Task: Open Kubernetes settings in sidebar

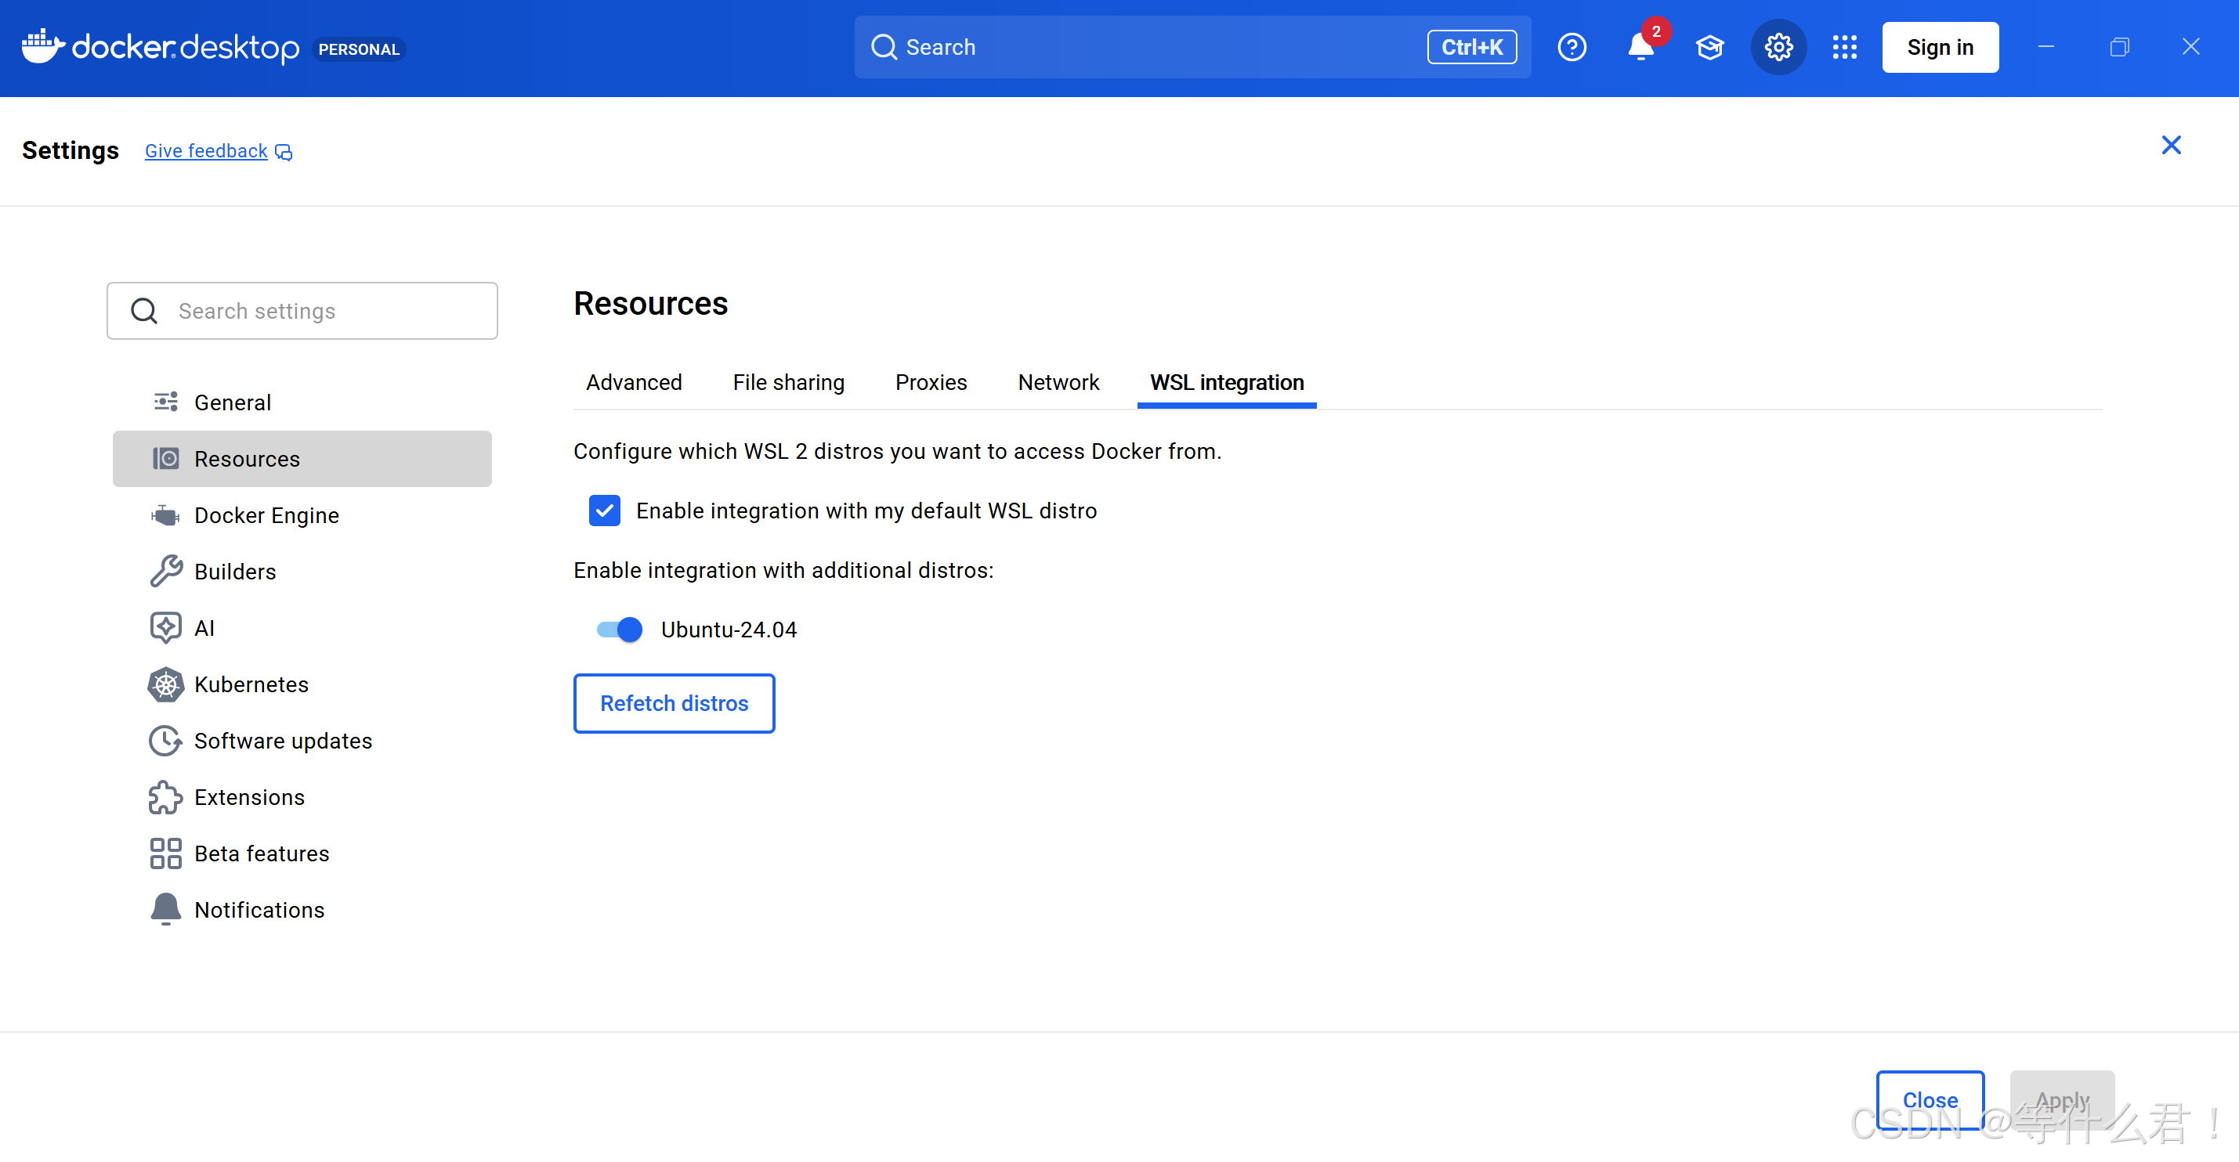Action: (251, 684)
